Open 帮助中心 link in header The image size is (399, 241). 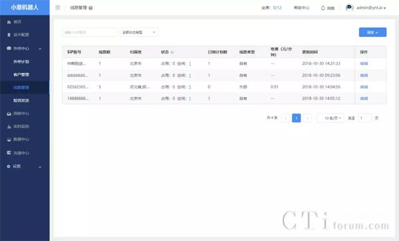[301, 8]
